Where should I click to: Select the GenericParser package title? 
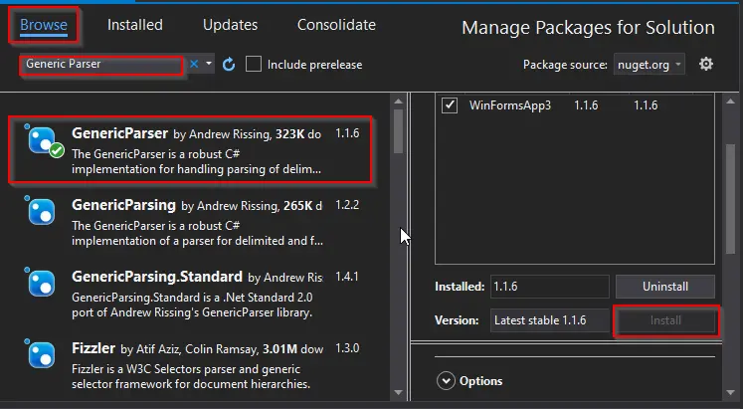[120, 133]
